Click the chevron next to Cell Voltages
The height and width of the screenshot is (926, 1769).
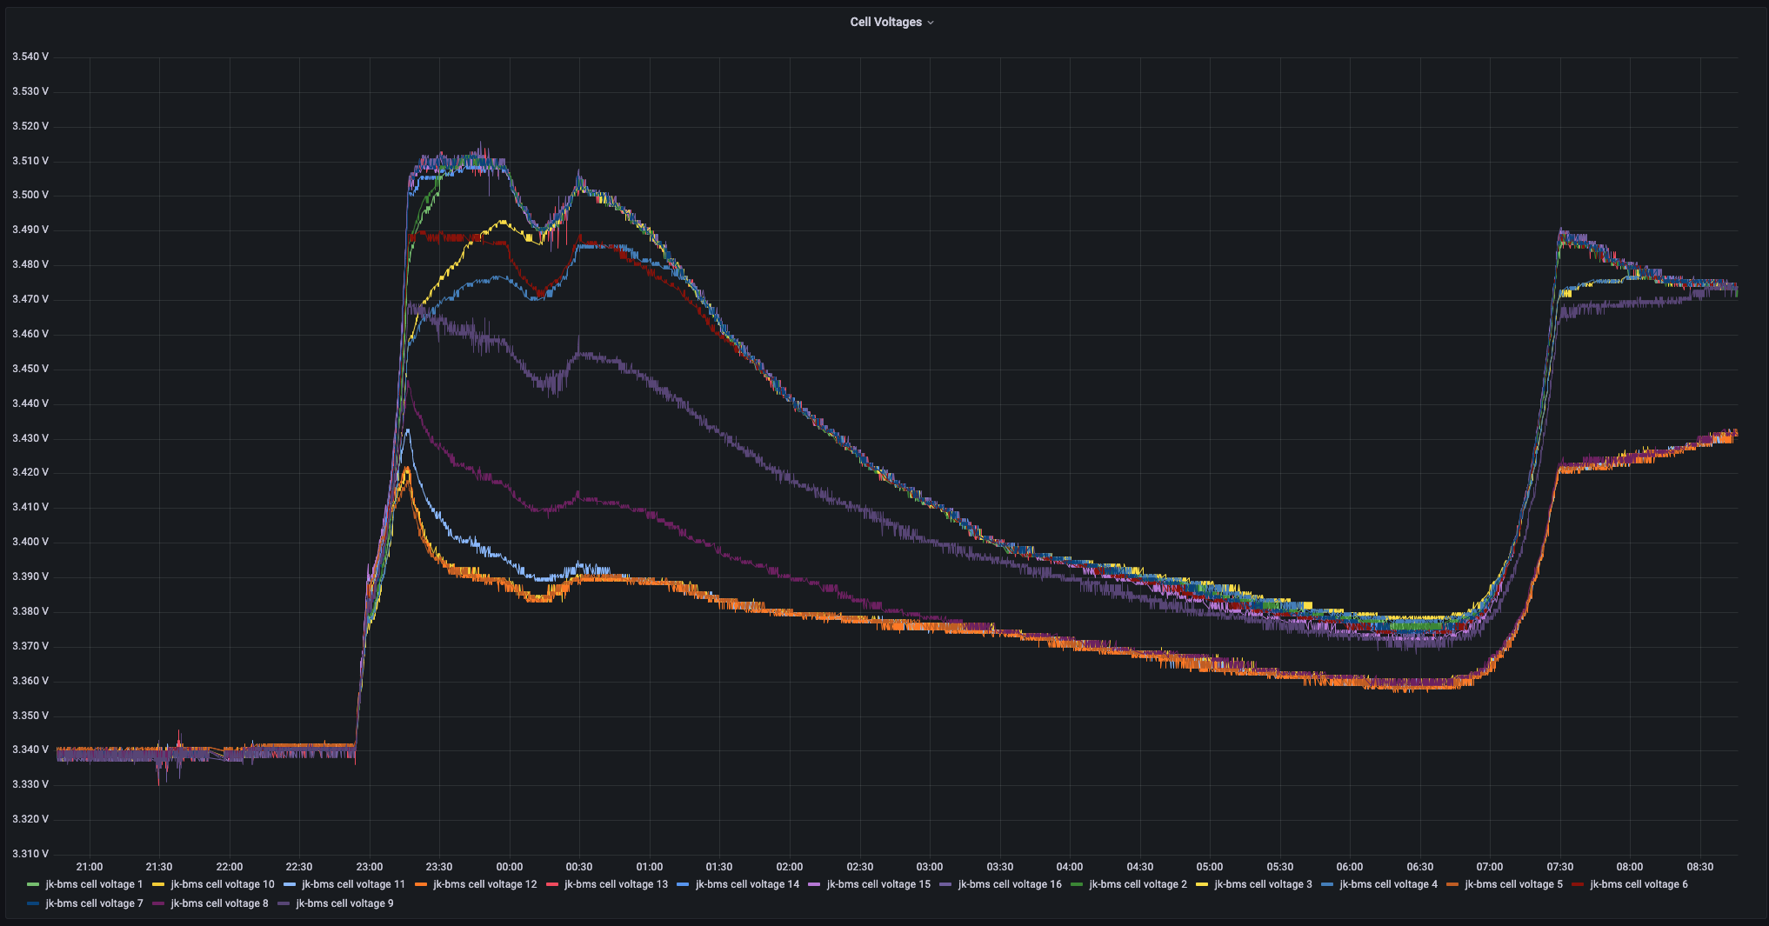[931, 23]
